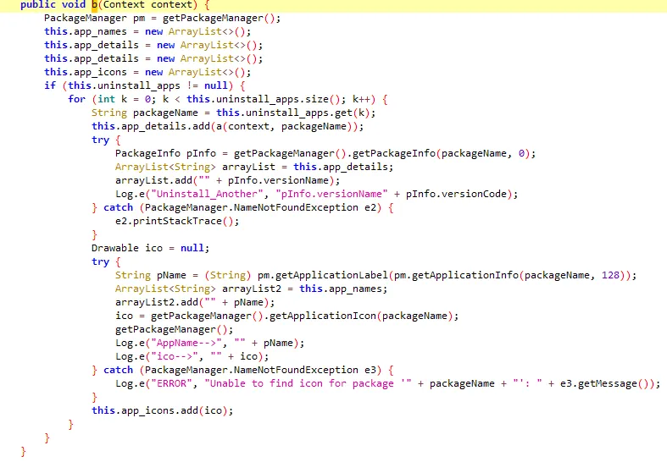Click 'getPackageInfo' method call
This screenshot has height=462, width=667.
(x=394, y=154)
